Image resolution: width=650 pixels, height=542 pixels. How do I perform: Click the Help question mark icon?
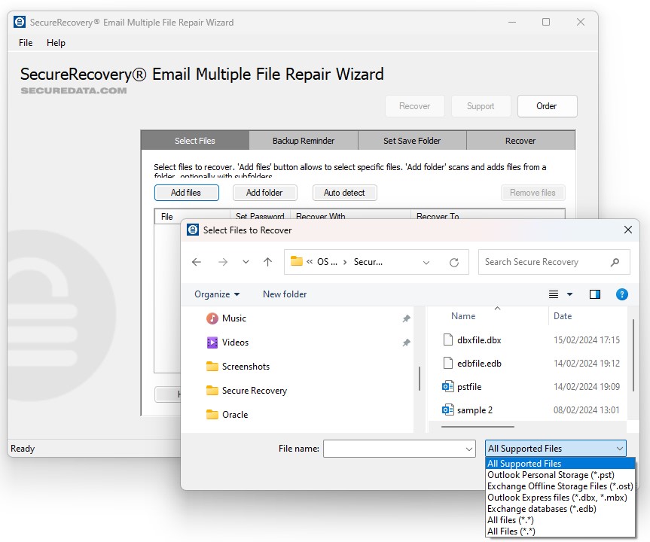pos(622,294)
